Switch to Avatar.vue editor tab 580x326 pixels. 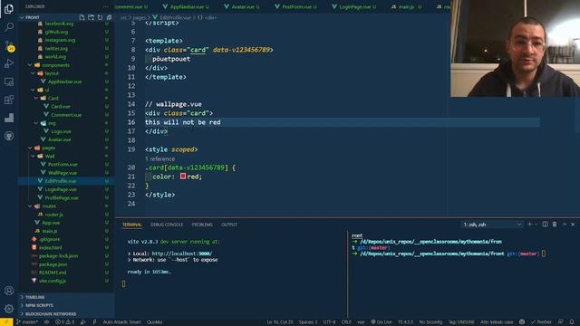(242, 6)
